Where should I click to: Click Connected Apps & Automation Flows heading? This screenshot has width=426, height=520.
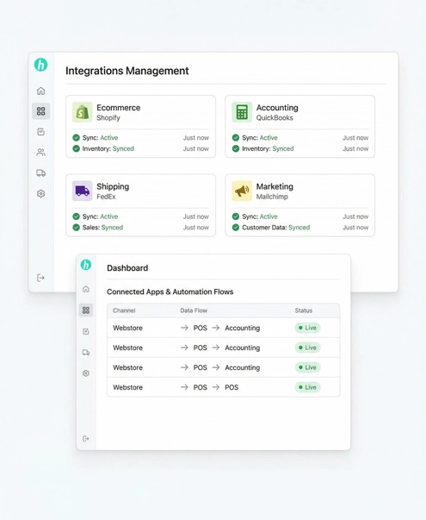pos(170,291)
